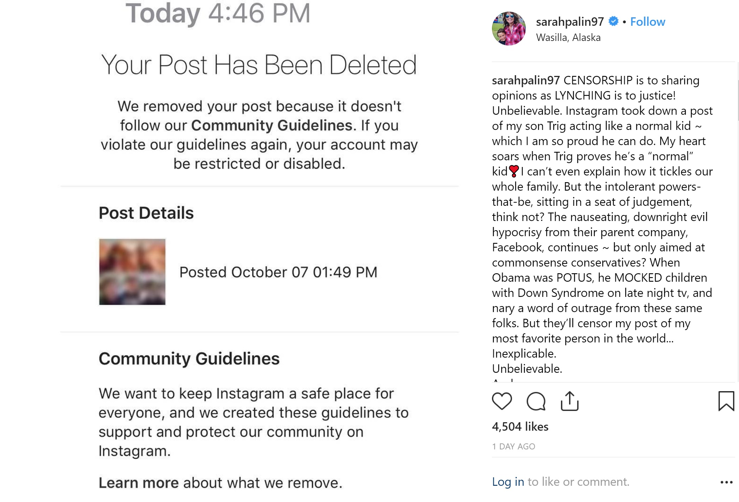Open the sarahpalin97 profile picture

point(509,29)
